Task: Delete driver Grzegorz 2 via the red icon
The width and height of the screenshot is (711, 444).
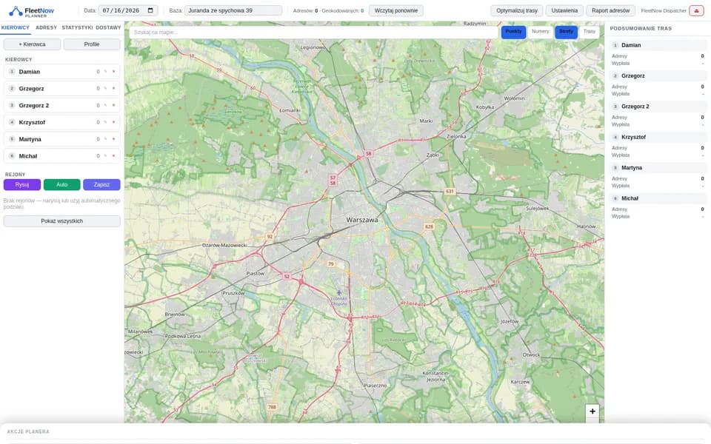Action: coord(114,105)
